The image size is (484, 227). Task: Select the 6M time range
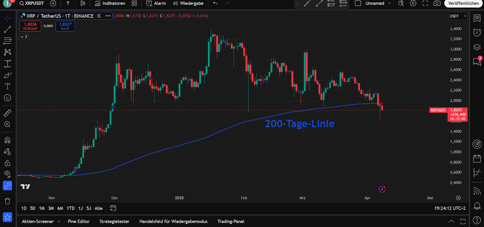pos(60,208)
